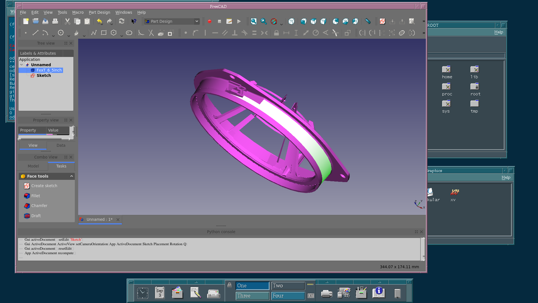Open the arc tools dropdown arrow

(x=53, y=36)
